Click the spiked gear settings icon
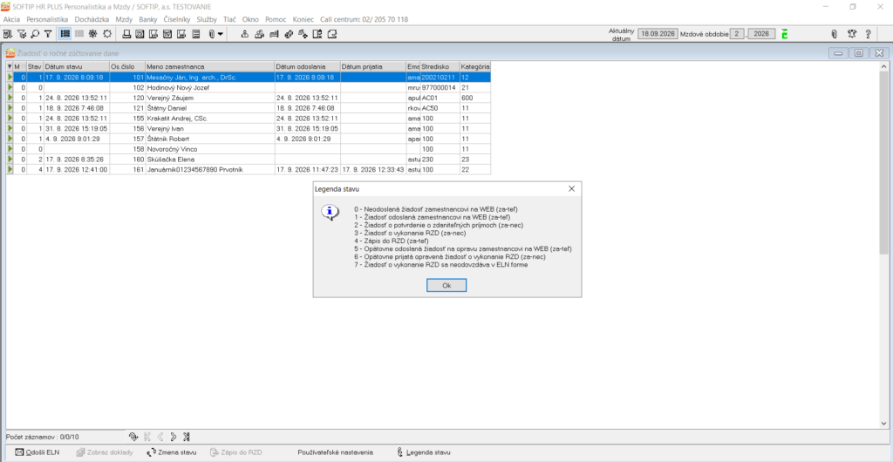The image size is (893, 462). click(92, 34)
